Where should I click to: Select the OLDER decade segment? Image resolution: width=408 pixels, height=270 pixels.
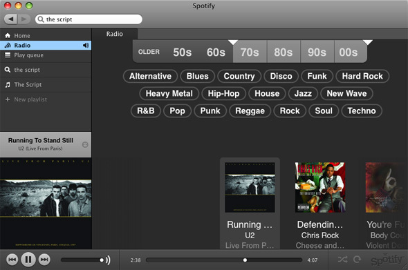149,52
